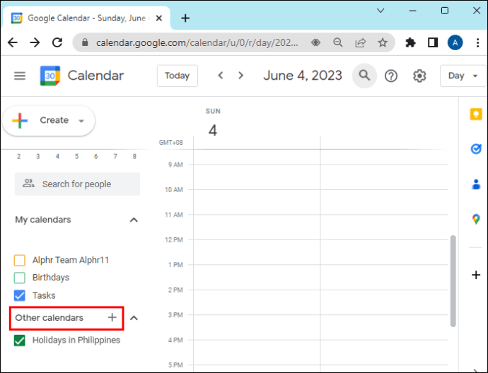Screen dimensions: 488x373
Task: View site information padlock icon
Action: click(x=85, y=42)
